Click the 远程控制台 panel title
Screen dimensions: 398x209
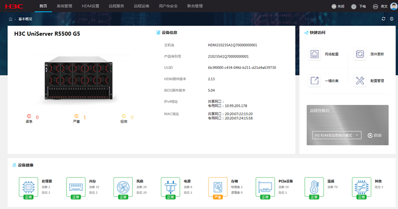(320, 110)
